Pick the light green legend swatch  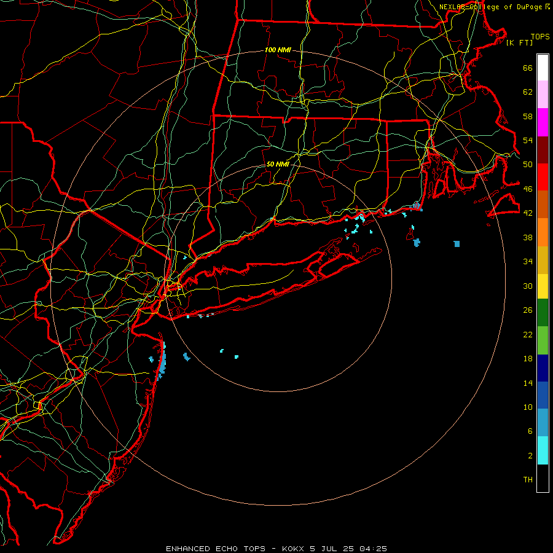click(543, 340)
